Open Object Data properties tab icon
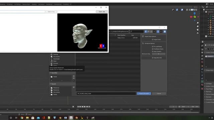 tap(202, 81)
